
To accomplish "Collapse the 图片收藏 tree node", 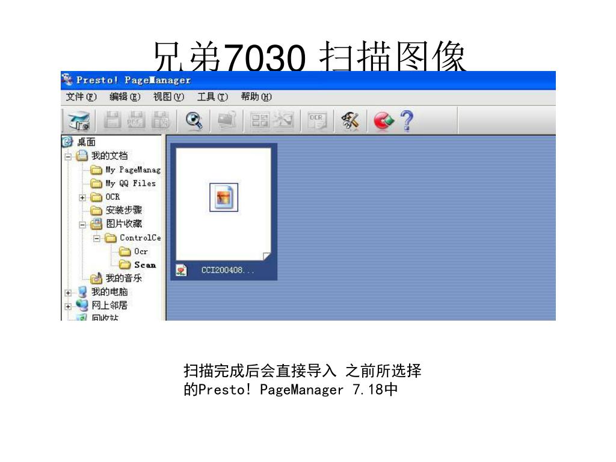I will (x=82, y=225).
